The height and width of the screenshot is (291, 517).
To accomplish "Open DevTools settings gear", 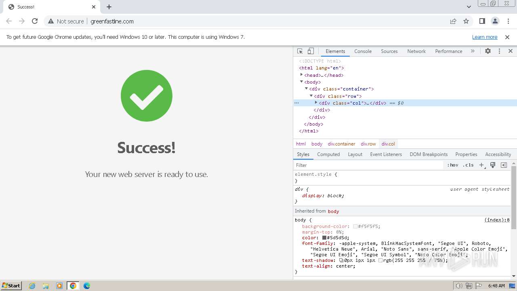I will pos(488,51).
